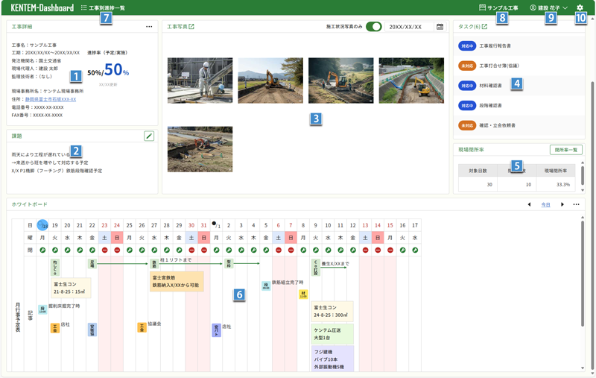Open 工事別進捗一覧 menu item
Screen dimensions: 596x378
click(103, 7)
